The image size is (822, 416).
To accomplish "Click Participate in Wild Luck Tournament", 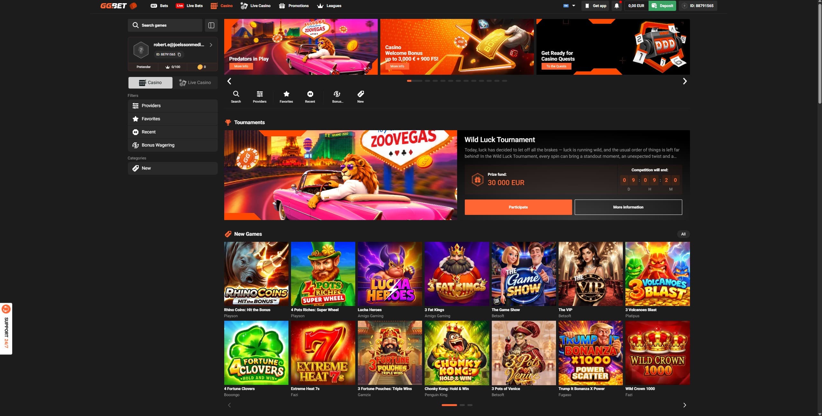I will click(x=518, y=207).
